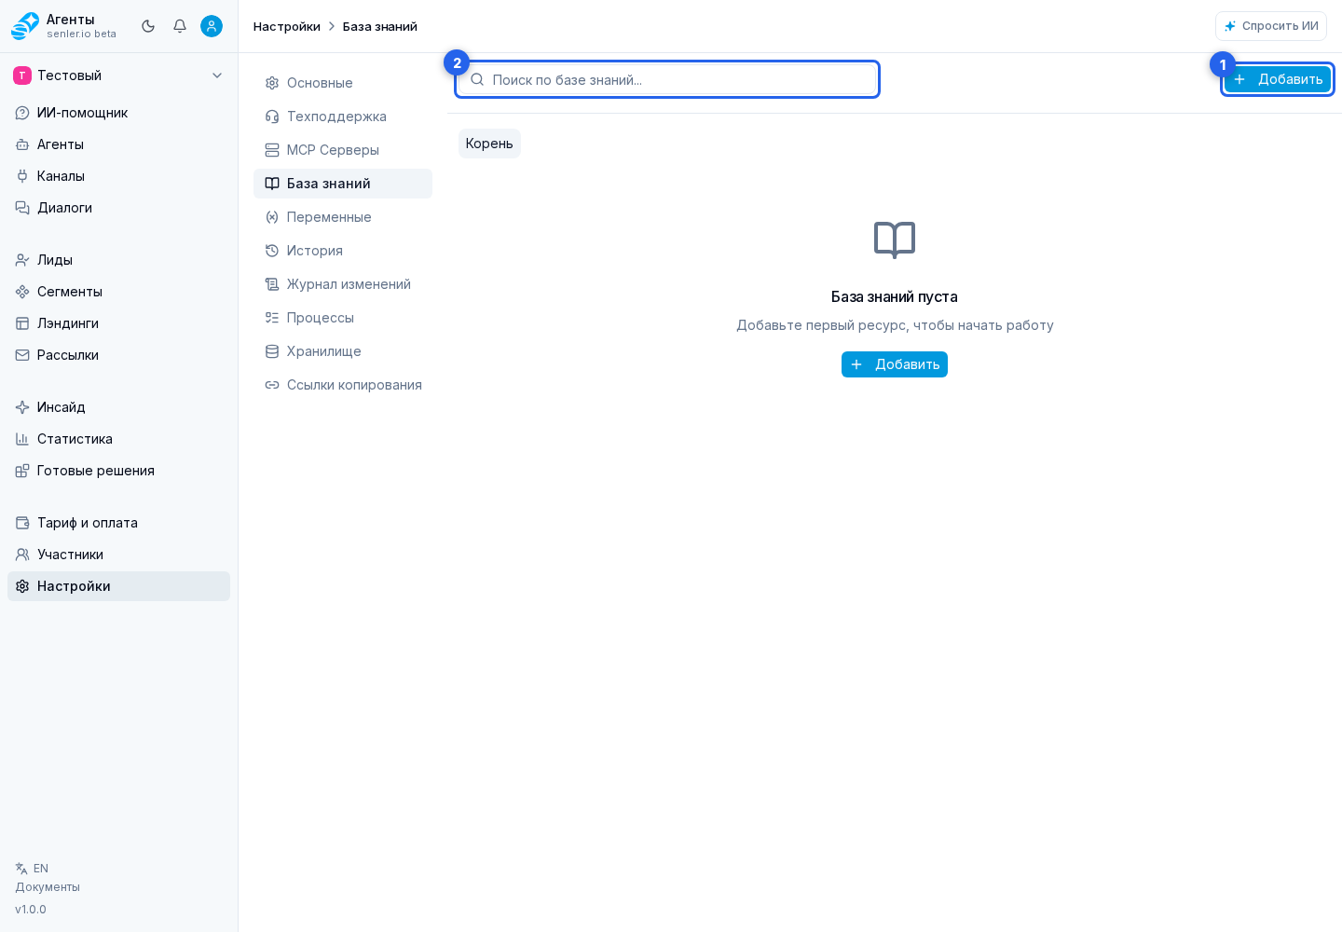Select the Корень breadcrumb chip

coord(489,144)
